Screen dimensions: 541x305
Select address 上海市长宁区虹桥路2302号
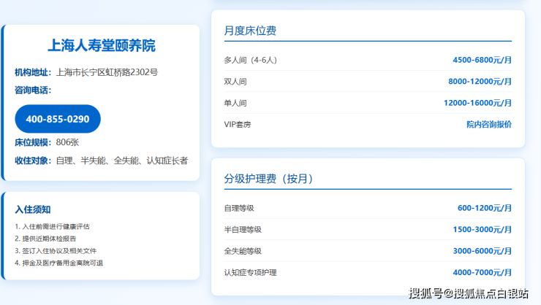tap(107, 72)
